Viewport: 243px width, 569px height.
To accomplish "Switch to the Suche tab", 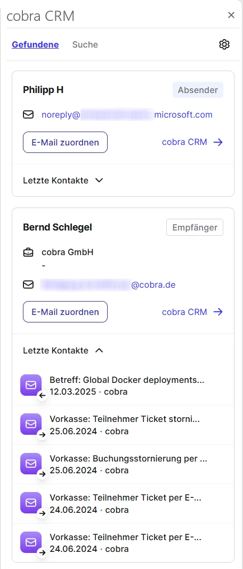I will click(85, 44).
